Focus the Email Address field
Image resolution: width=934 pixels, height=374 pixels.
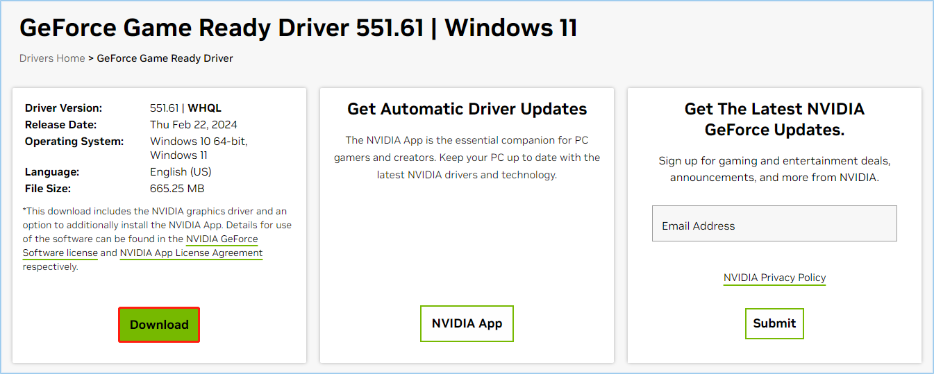774,223
